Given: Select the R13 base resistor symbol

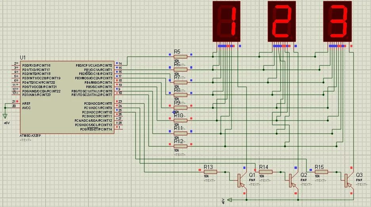Looking at the screenshot, I should coord(210,172).
